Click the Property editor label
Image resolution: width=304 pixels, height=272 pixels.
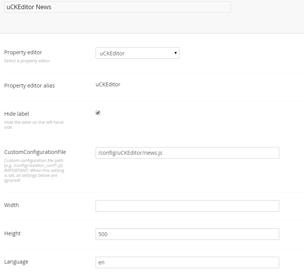point(23,52)
